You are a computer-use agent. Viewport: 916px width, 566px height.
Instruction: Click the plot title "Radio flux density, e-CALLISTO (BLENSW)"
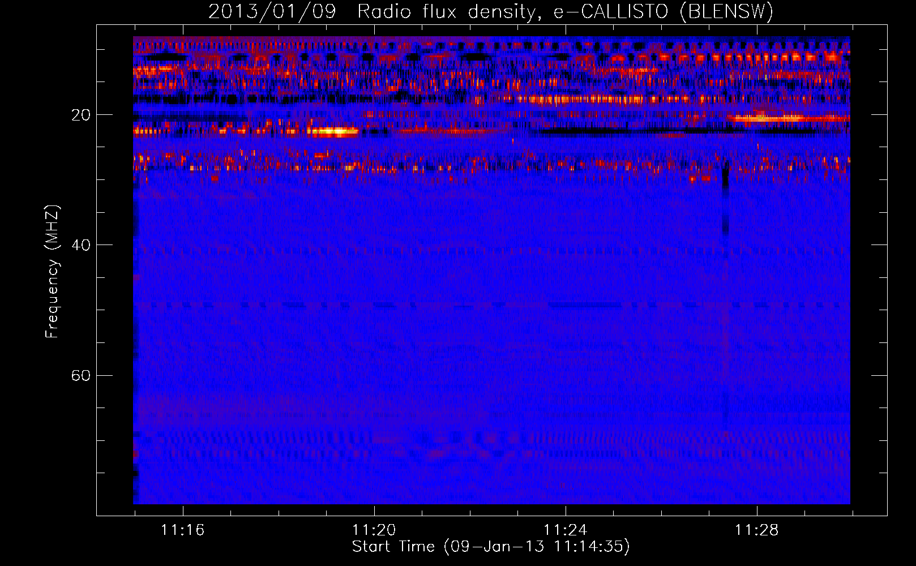click(566, 11)
